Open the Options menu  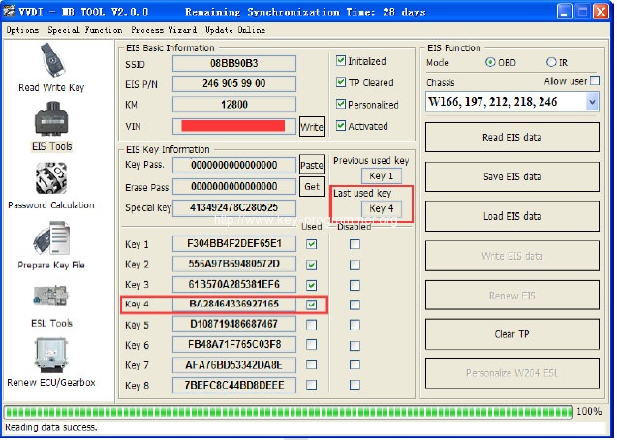[22, 30]
